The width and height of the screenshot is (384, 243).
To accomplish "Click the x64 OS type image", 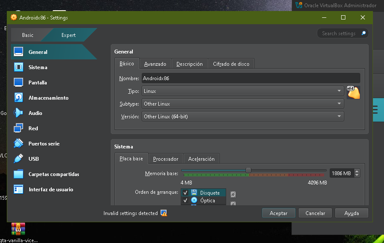I will click(353, 92).
